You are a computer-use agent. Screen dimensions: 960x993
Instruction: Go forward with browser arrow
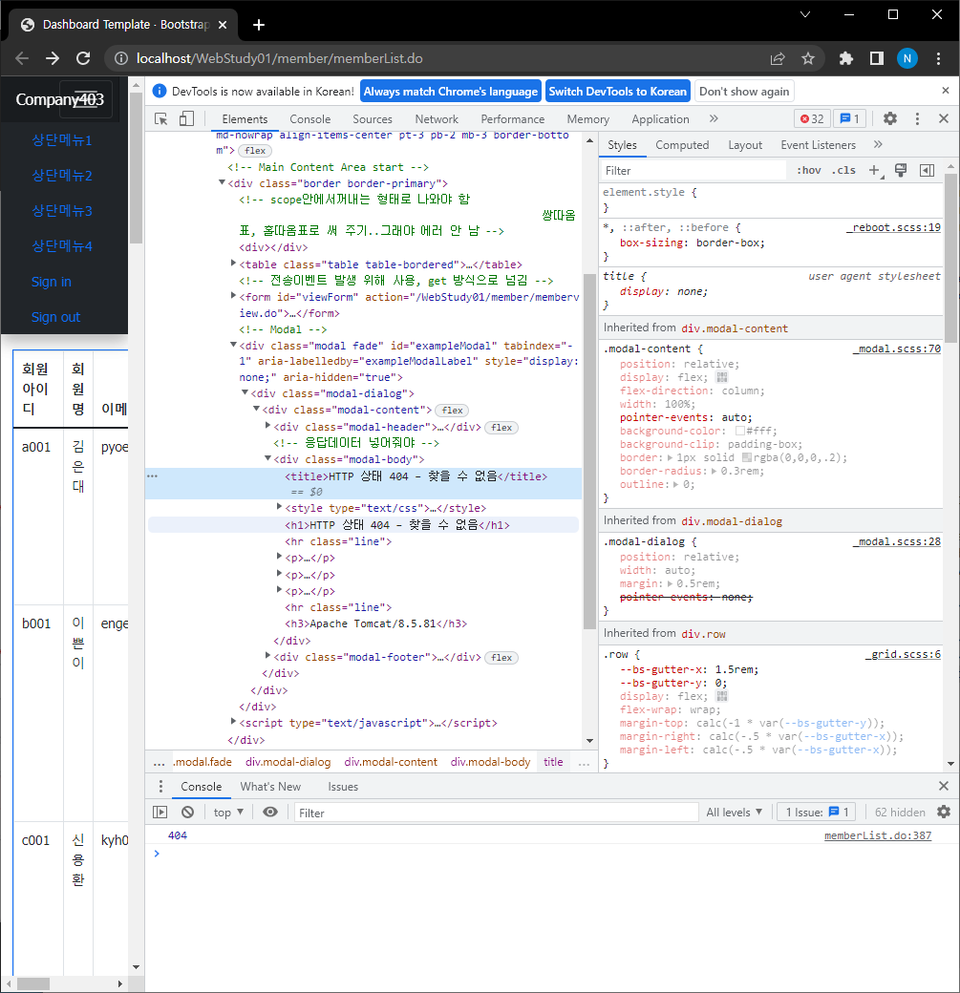(53, 58)
